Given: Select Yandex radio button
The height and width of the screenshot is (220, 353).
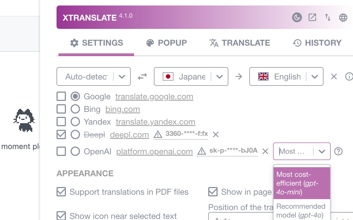Looking at the screenshot, I should point(75,122).
